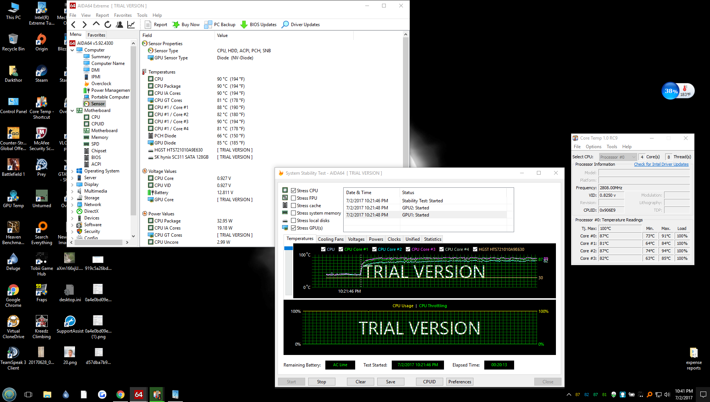Screen dimensions: 710x402
Task: Expand the Operating System tree node
Action: coord(72,171)
